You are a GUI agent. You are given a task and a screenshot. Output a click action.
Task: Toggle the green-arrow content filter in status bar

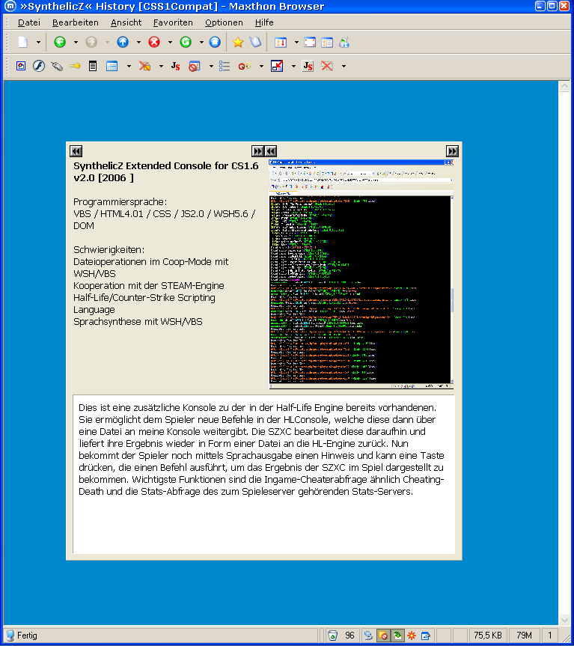(397, 636)
